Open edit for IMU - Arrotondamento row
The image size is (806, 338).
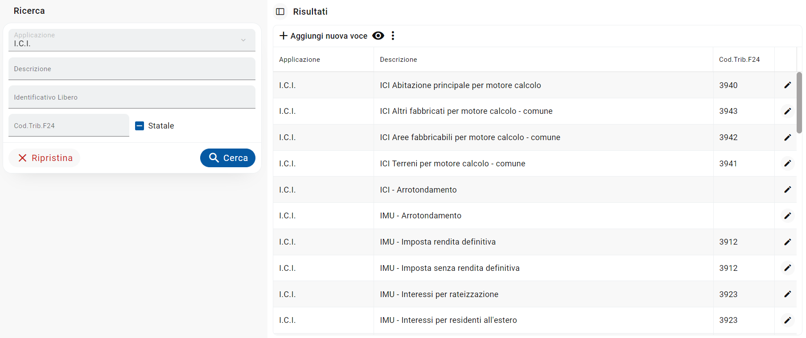click(788, 216)
